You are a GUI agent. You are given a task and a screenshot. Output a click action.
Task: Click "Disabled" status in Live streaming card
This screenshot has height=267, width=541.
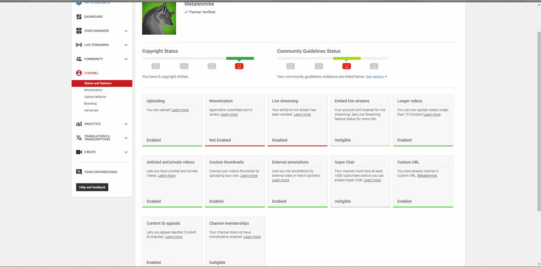coord(280,140)
